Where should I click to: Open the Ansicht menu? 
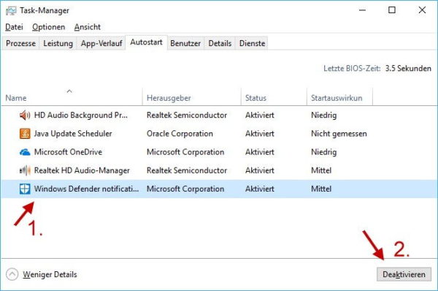point(88,27)
